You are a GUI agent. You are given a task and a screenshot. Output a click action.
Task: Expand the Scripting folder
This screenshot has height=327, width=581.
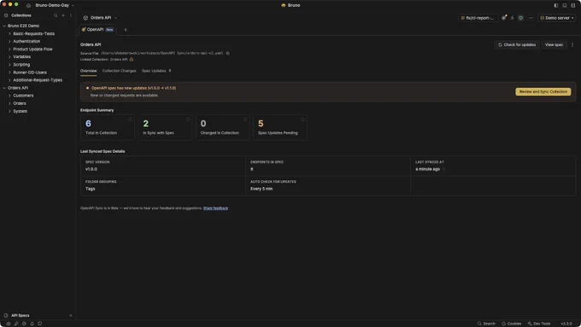click(x=9, y=65)
